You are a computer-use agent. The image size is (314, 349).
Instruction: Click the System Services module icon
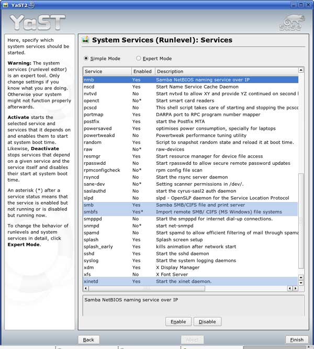(85, 40)
